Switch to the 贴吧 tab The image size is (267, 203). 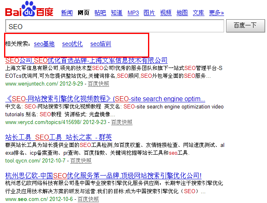pos(100,13)
